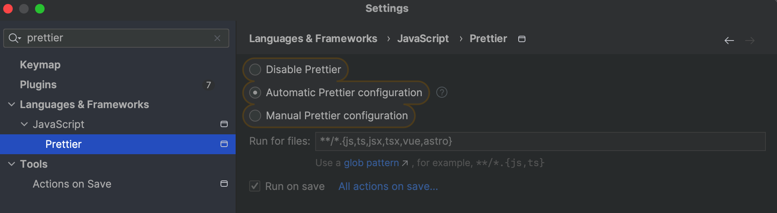Viewport: 777px width, 213px height.
Task: Click the search magnifier icon in settings
Action: click(14, 38)
